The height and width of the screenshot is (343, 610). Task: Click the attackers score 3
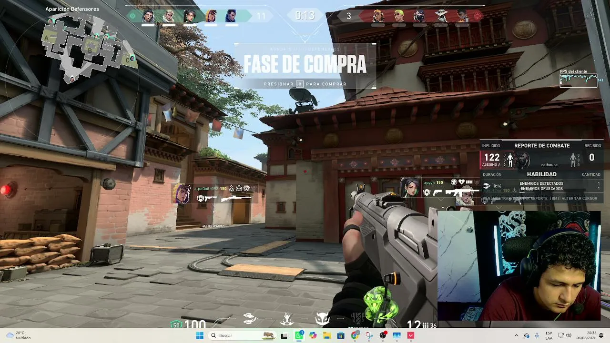pyautogui.click(x=348, y=16)
